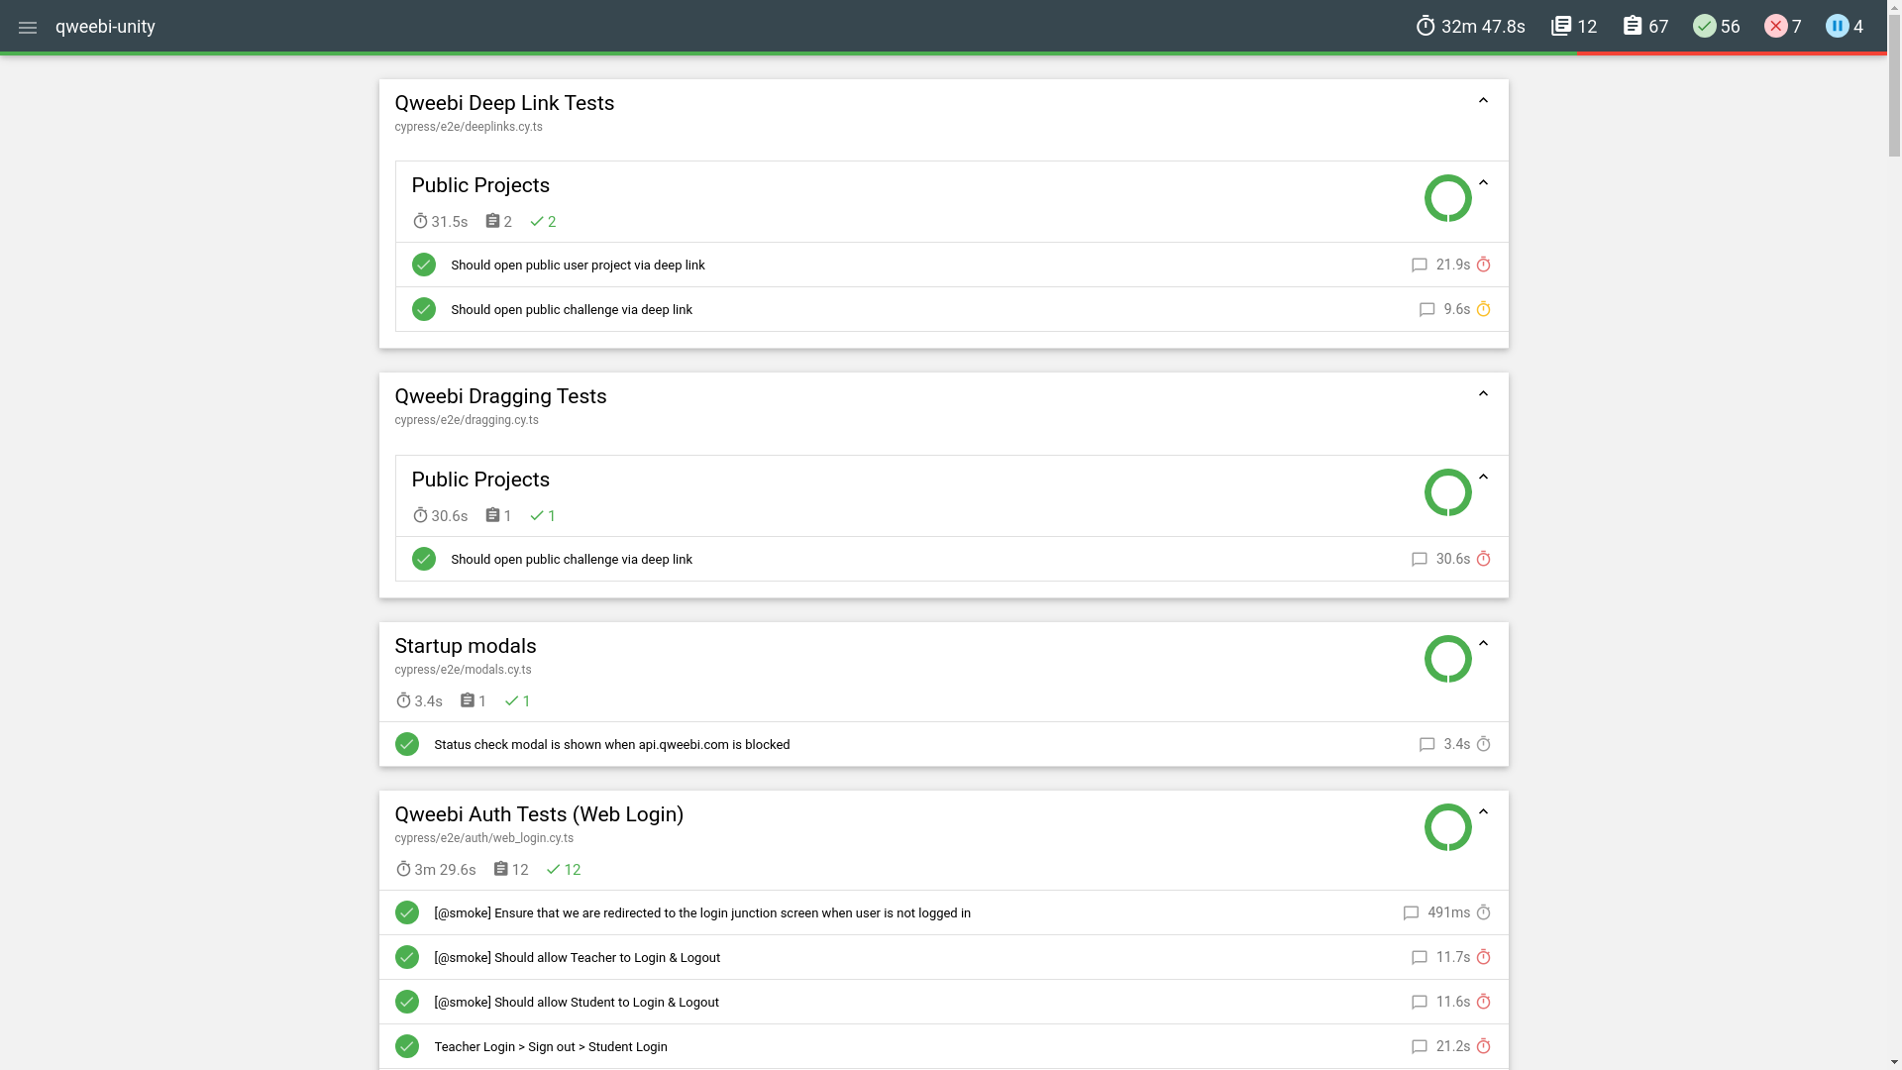Open comment icon for 491ms test
The height and width of the screenshot is (1070, 1902).
pyautogui.click(x=1411, y=913)
